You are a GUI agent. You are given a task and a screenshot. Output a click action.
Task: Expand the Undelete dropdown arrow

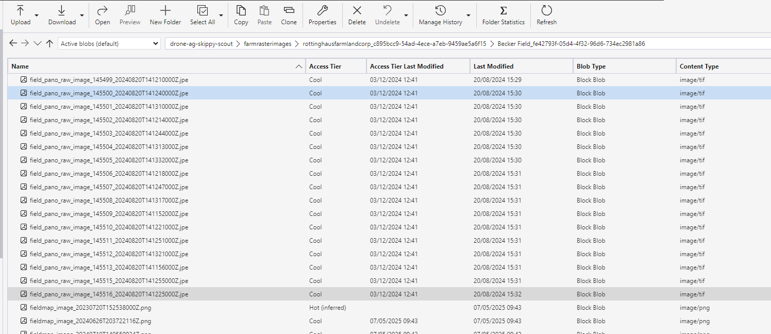tap(406, 15)
